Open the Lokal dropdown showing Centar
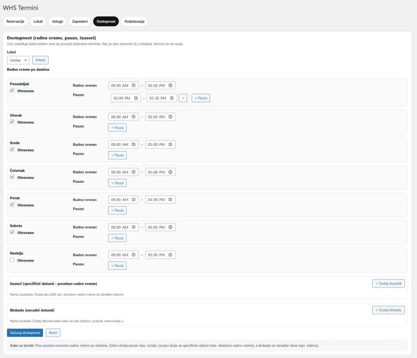 tap(18, 60)
